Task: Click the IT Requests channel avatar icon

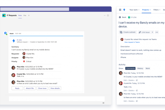Action: (4, 15)
